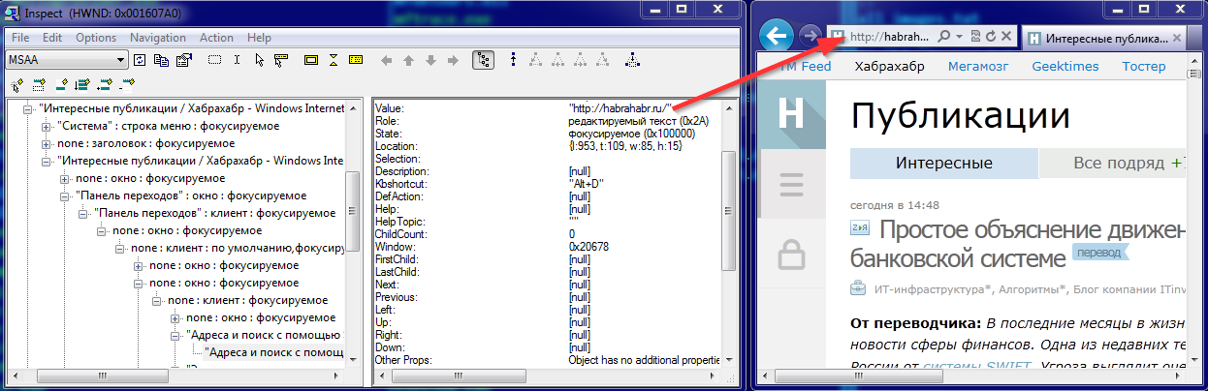Image resolution: width=1208 pixels, height=391 pixels.
Task: Click the gray right navigation arrow
Action: click(x=452, y=60)
